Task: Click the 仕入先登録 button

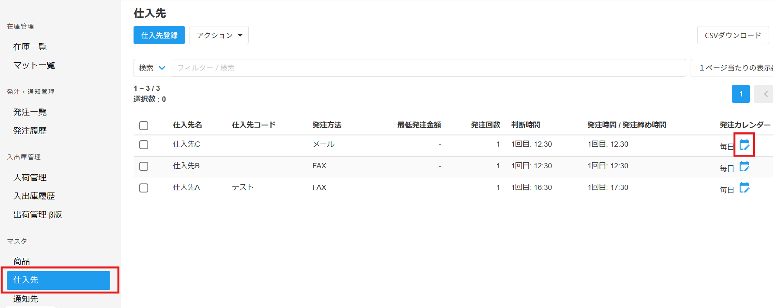Action: pos(159,35)
